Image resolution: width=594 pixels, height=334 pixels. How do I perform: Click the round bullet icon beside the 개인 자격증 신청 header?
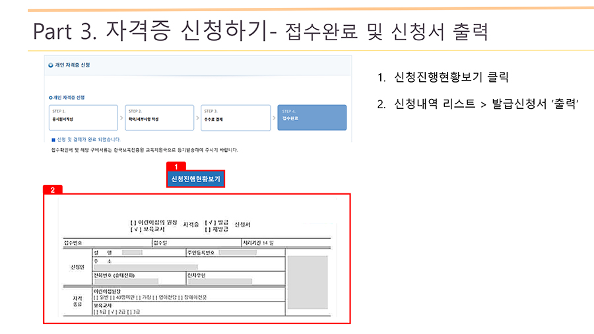coord(51,65)
